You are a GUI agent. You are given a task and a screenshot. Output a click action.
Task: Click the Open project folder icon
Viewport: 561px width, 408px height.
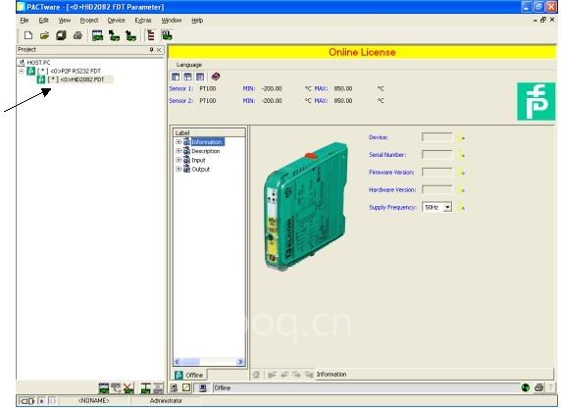tap(45, 35)
